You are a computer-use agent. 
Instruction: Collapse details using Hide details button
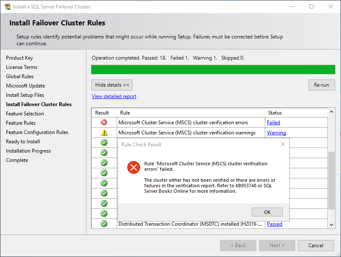[x=112, y=85]
